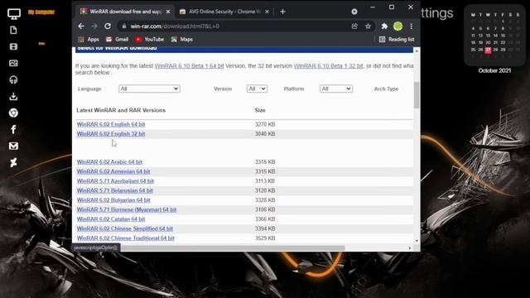Click the share page icon in address bar
Screen dimensions: 530x298
(354, 26)
